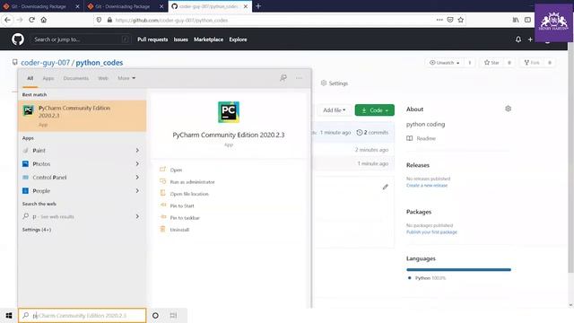
Task: Open the Firefox Library icon
Action: click(516, 20)
